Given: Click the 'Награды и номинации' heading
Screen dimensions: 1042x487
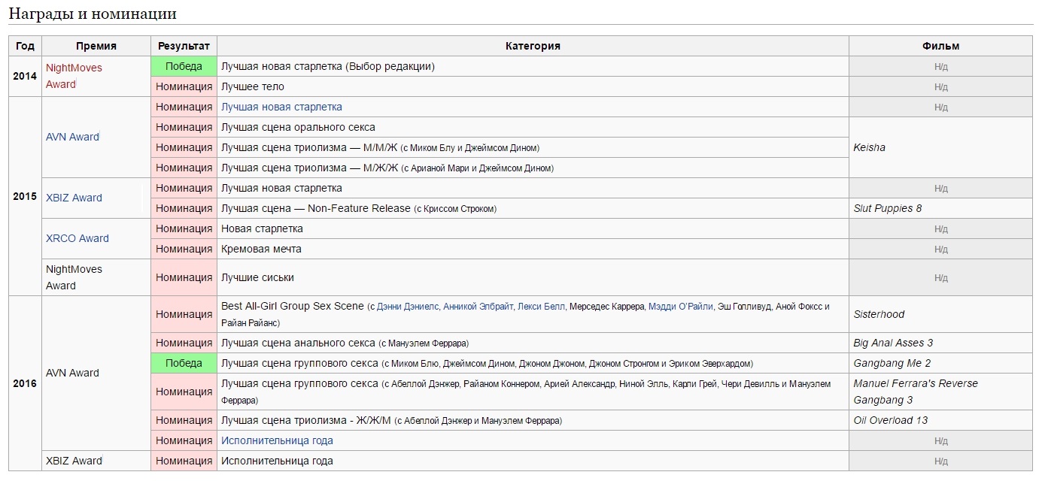Looking at the screenshot, I should (x=93, y=13).
